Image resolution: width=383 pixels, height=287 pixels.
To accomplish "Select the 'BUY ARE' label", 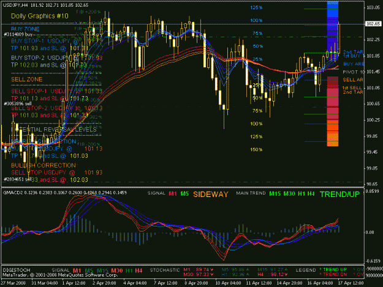I will point(354,64).
